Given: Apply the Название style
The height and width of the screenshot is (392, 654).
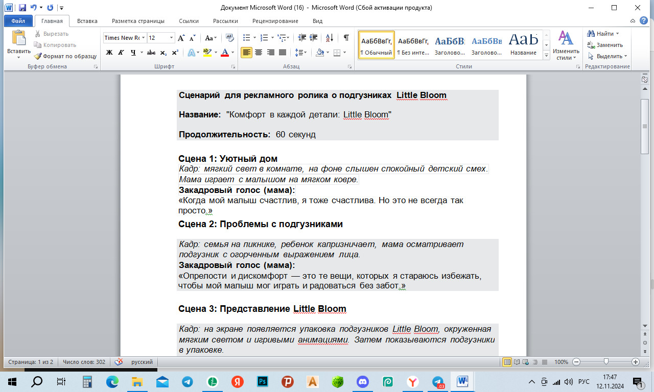Looking at the screenshot, I should point(523,45).
